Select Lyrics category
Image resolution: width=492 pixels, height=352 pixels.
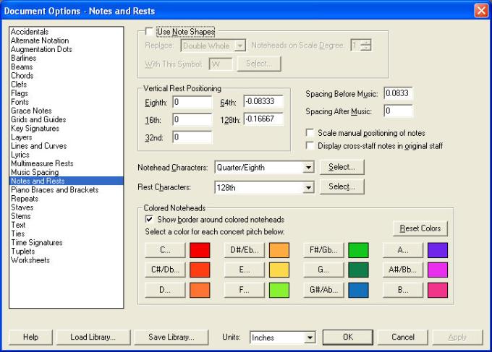click(x=20, y=155)
